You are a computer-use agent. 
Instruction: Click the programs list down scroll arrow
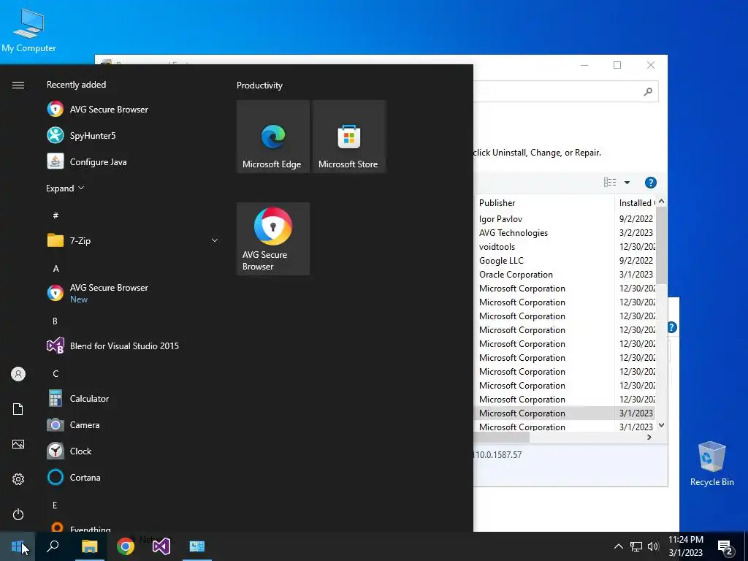click(661, 425)
